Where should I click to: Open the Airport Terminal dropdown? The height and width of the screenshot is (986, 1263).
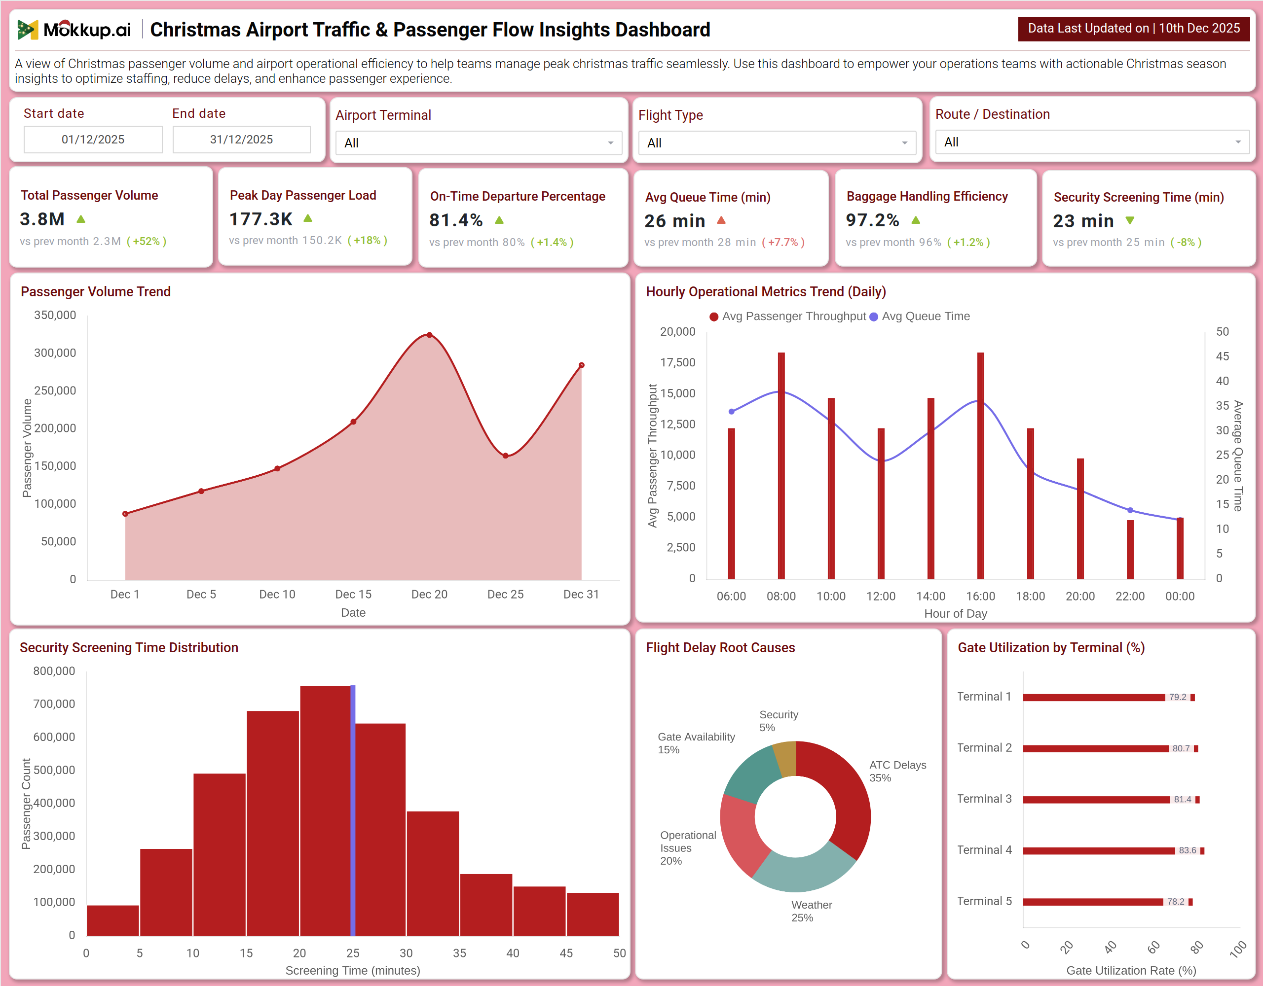(x=479, y=143)
